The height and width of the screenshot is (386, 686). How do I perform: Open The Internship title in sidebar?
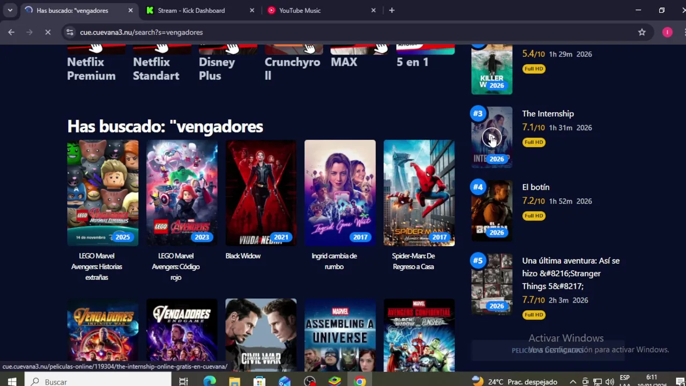coord(548,114)
